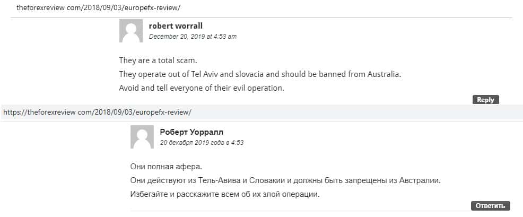Viewport: 523px width, 217px height.
Task: Click the sentence starting "They operate out of"
Action: click(x=260, y=74)
